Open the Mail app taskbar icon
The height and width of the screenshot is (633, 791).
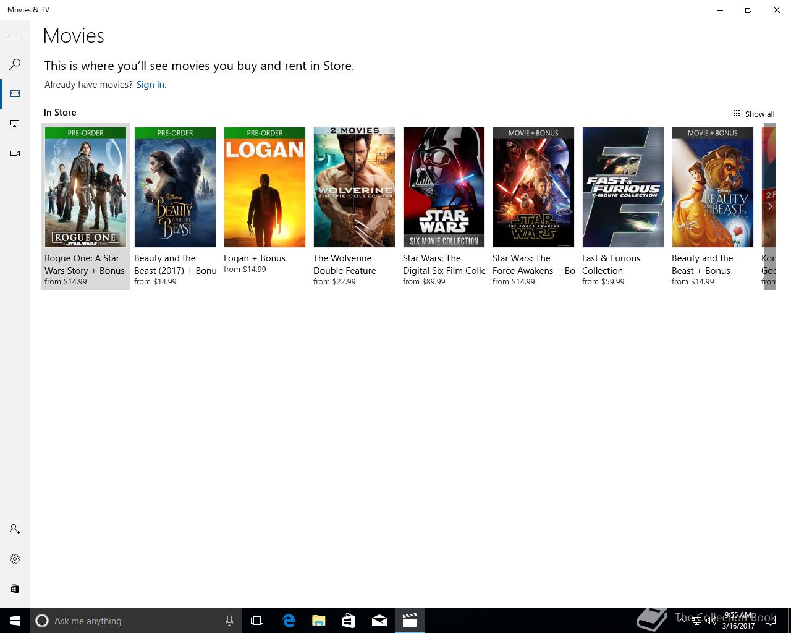tap(379, 621)
